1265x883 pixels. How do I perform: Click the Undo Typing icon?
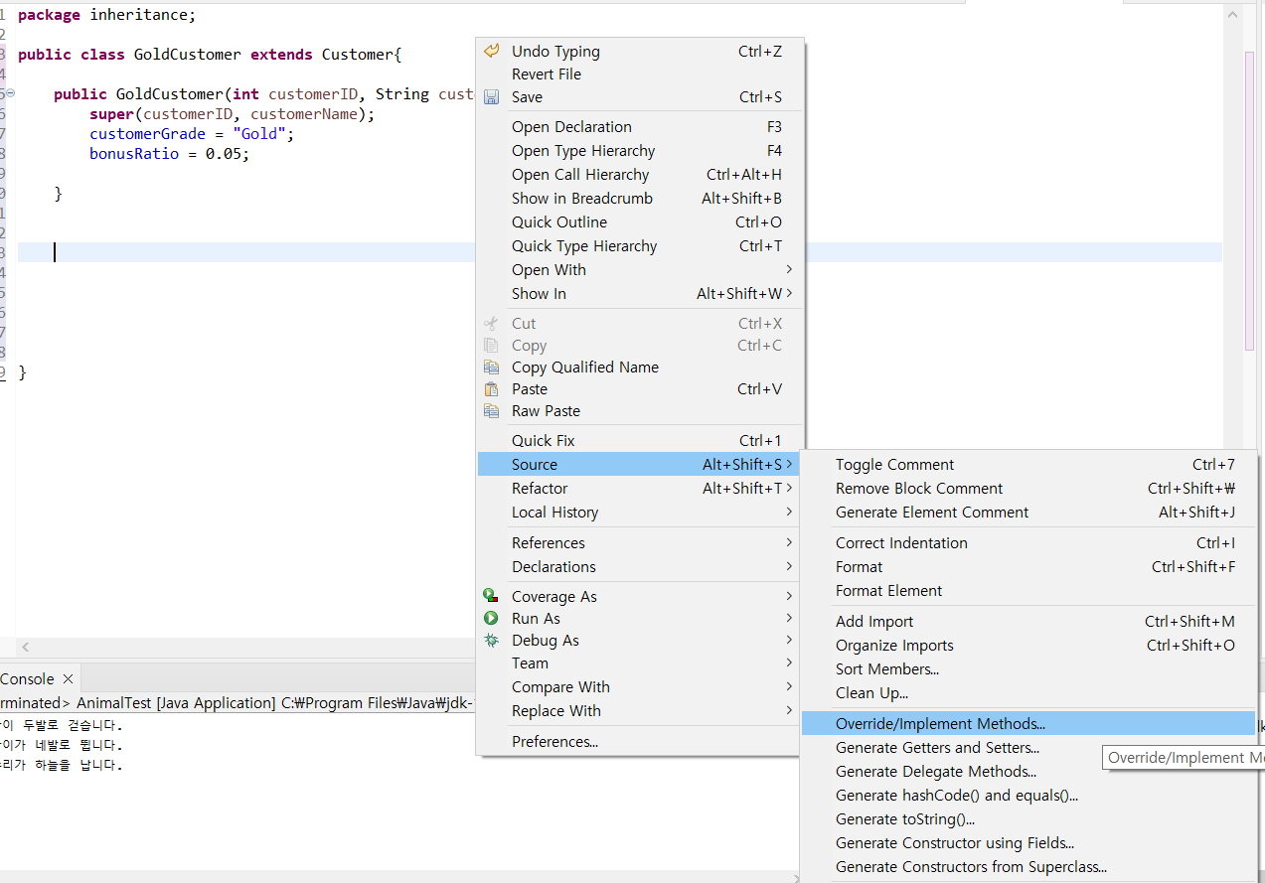(491, 52)
